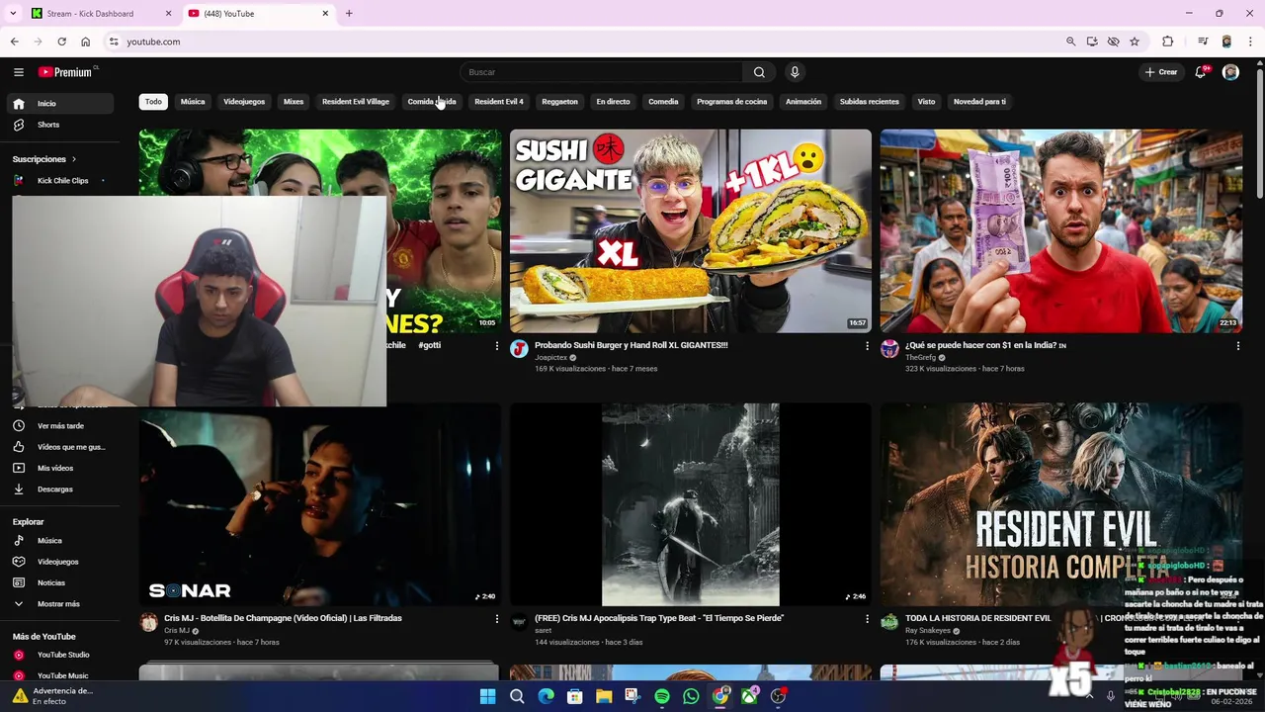Open Chrome three-dot menu
Viewport: 1265px width, 712px height.
(x=1251, y=42)
